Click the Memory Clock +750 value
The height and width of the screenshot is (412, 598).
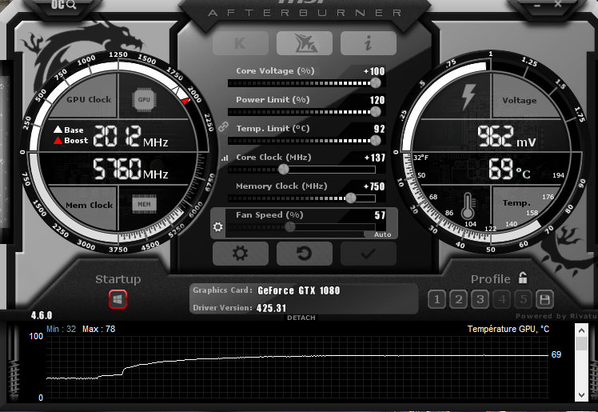tap(374, 186)
